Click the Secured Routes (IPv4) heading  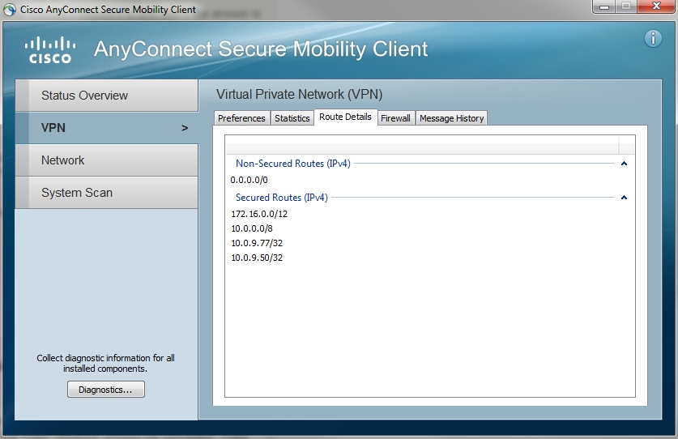tap(282, 197)
